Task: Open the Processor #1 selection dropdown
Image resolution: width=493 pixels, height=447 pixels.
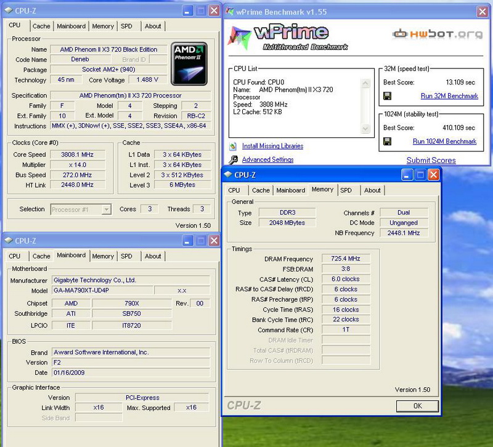Action: pos(107,209)
